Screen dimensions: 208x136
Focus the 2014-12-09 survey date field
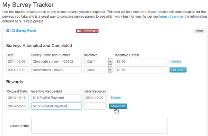(17, 62)
